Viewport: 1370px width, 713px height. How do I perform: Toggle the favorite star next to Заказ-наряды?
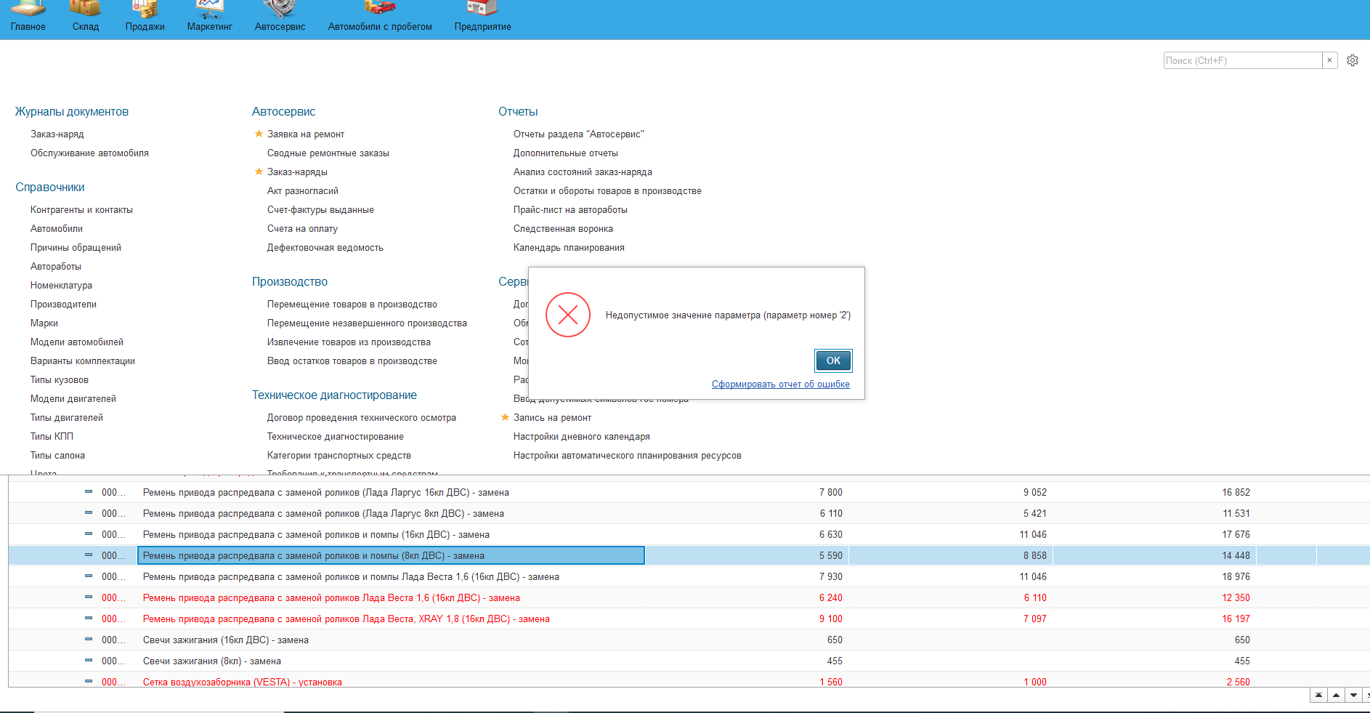tap(259, 172)
